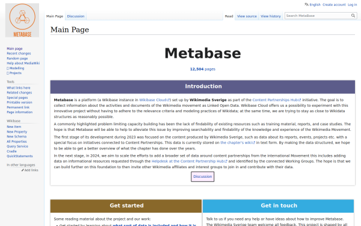
Task: Open QuickStatements
Action: point(20,156)
